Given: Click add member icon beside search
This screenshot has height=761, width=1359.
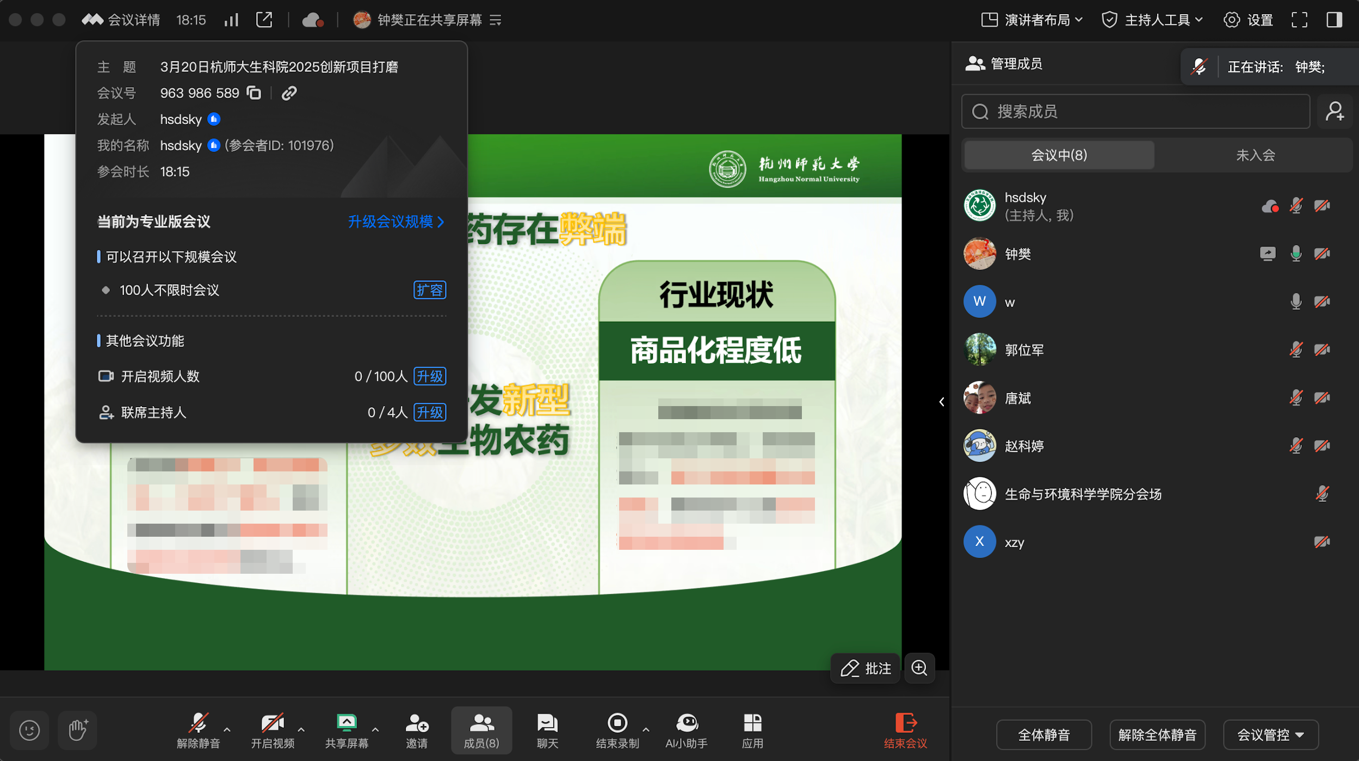Looking at the screenshot, I should 1335,112.
